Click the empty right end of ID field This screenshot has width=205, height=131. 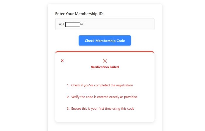coord(146,24)
